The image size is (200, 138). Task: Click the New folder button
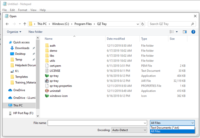(x=35, y=32)
